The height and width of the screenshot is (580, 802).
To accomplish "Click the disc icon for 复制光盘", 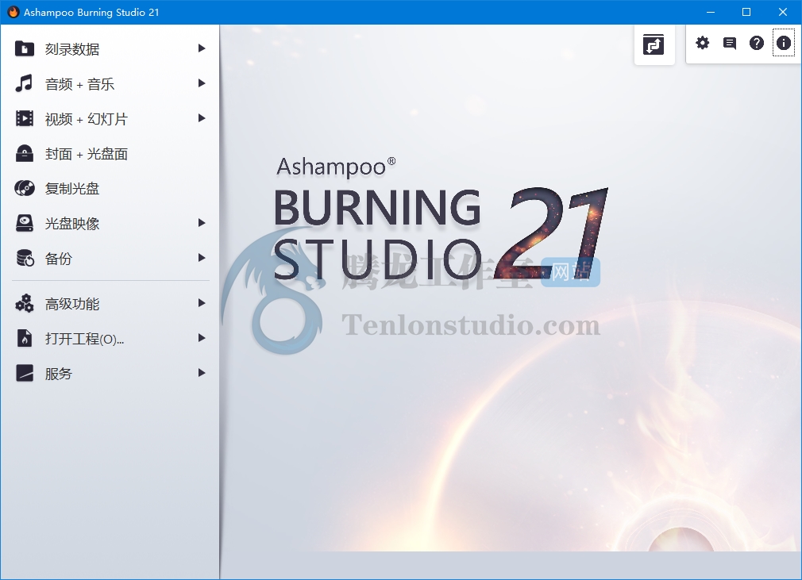I will point(24,188).
